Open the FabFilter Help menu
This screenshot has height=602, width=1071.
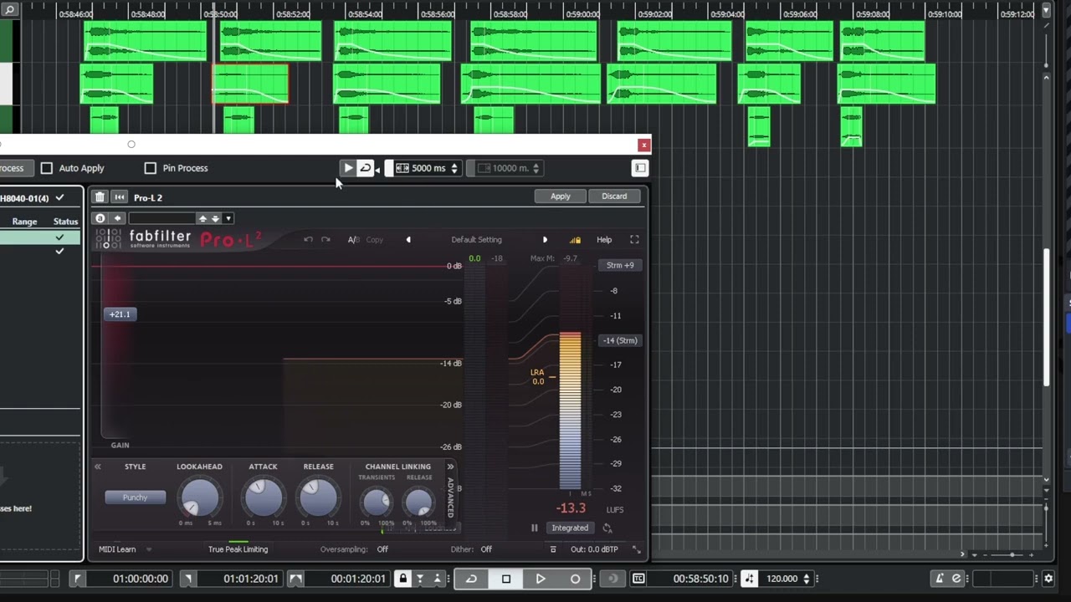tap(604, 240)
